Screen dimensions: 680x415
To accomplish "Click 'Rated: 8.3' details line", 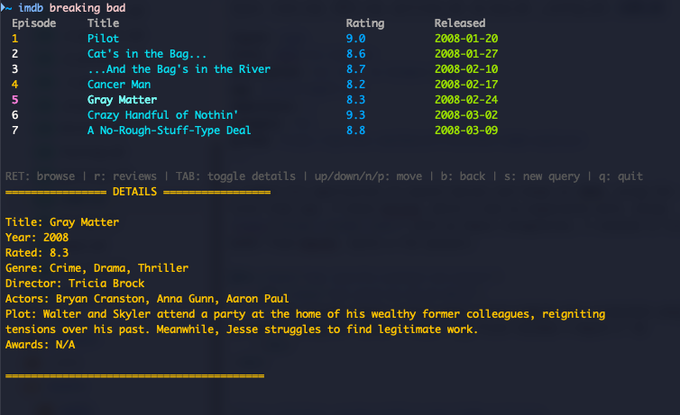I will [37, 253].
